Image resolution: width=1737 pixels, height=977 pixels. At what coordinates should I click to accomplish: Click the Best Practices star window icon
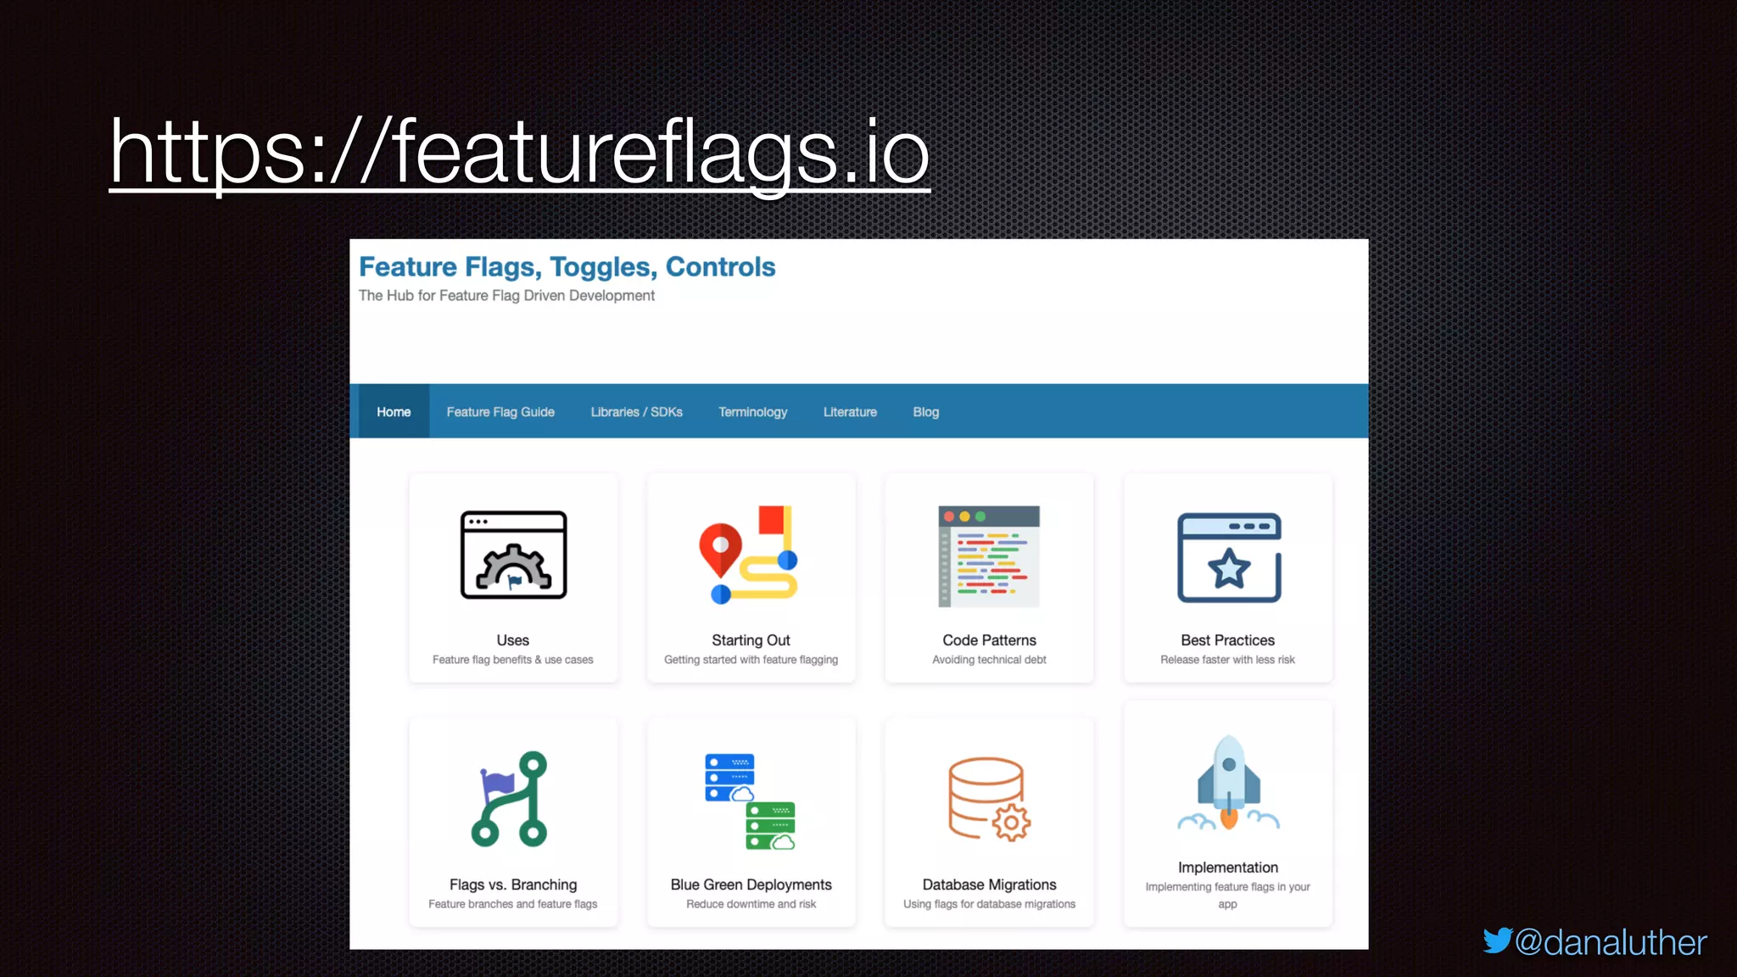[1229, 557]
